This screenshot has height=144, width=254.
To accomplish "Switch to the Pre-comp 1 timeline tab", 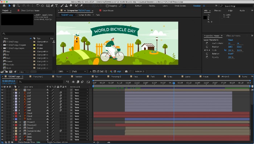I will (38, 77).
